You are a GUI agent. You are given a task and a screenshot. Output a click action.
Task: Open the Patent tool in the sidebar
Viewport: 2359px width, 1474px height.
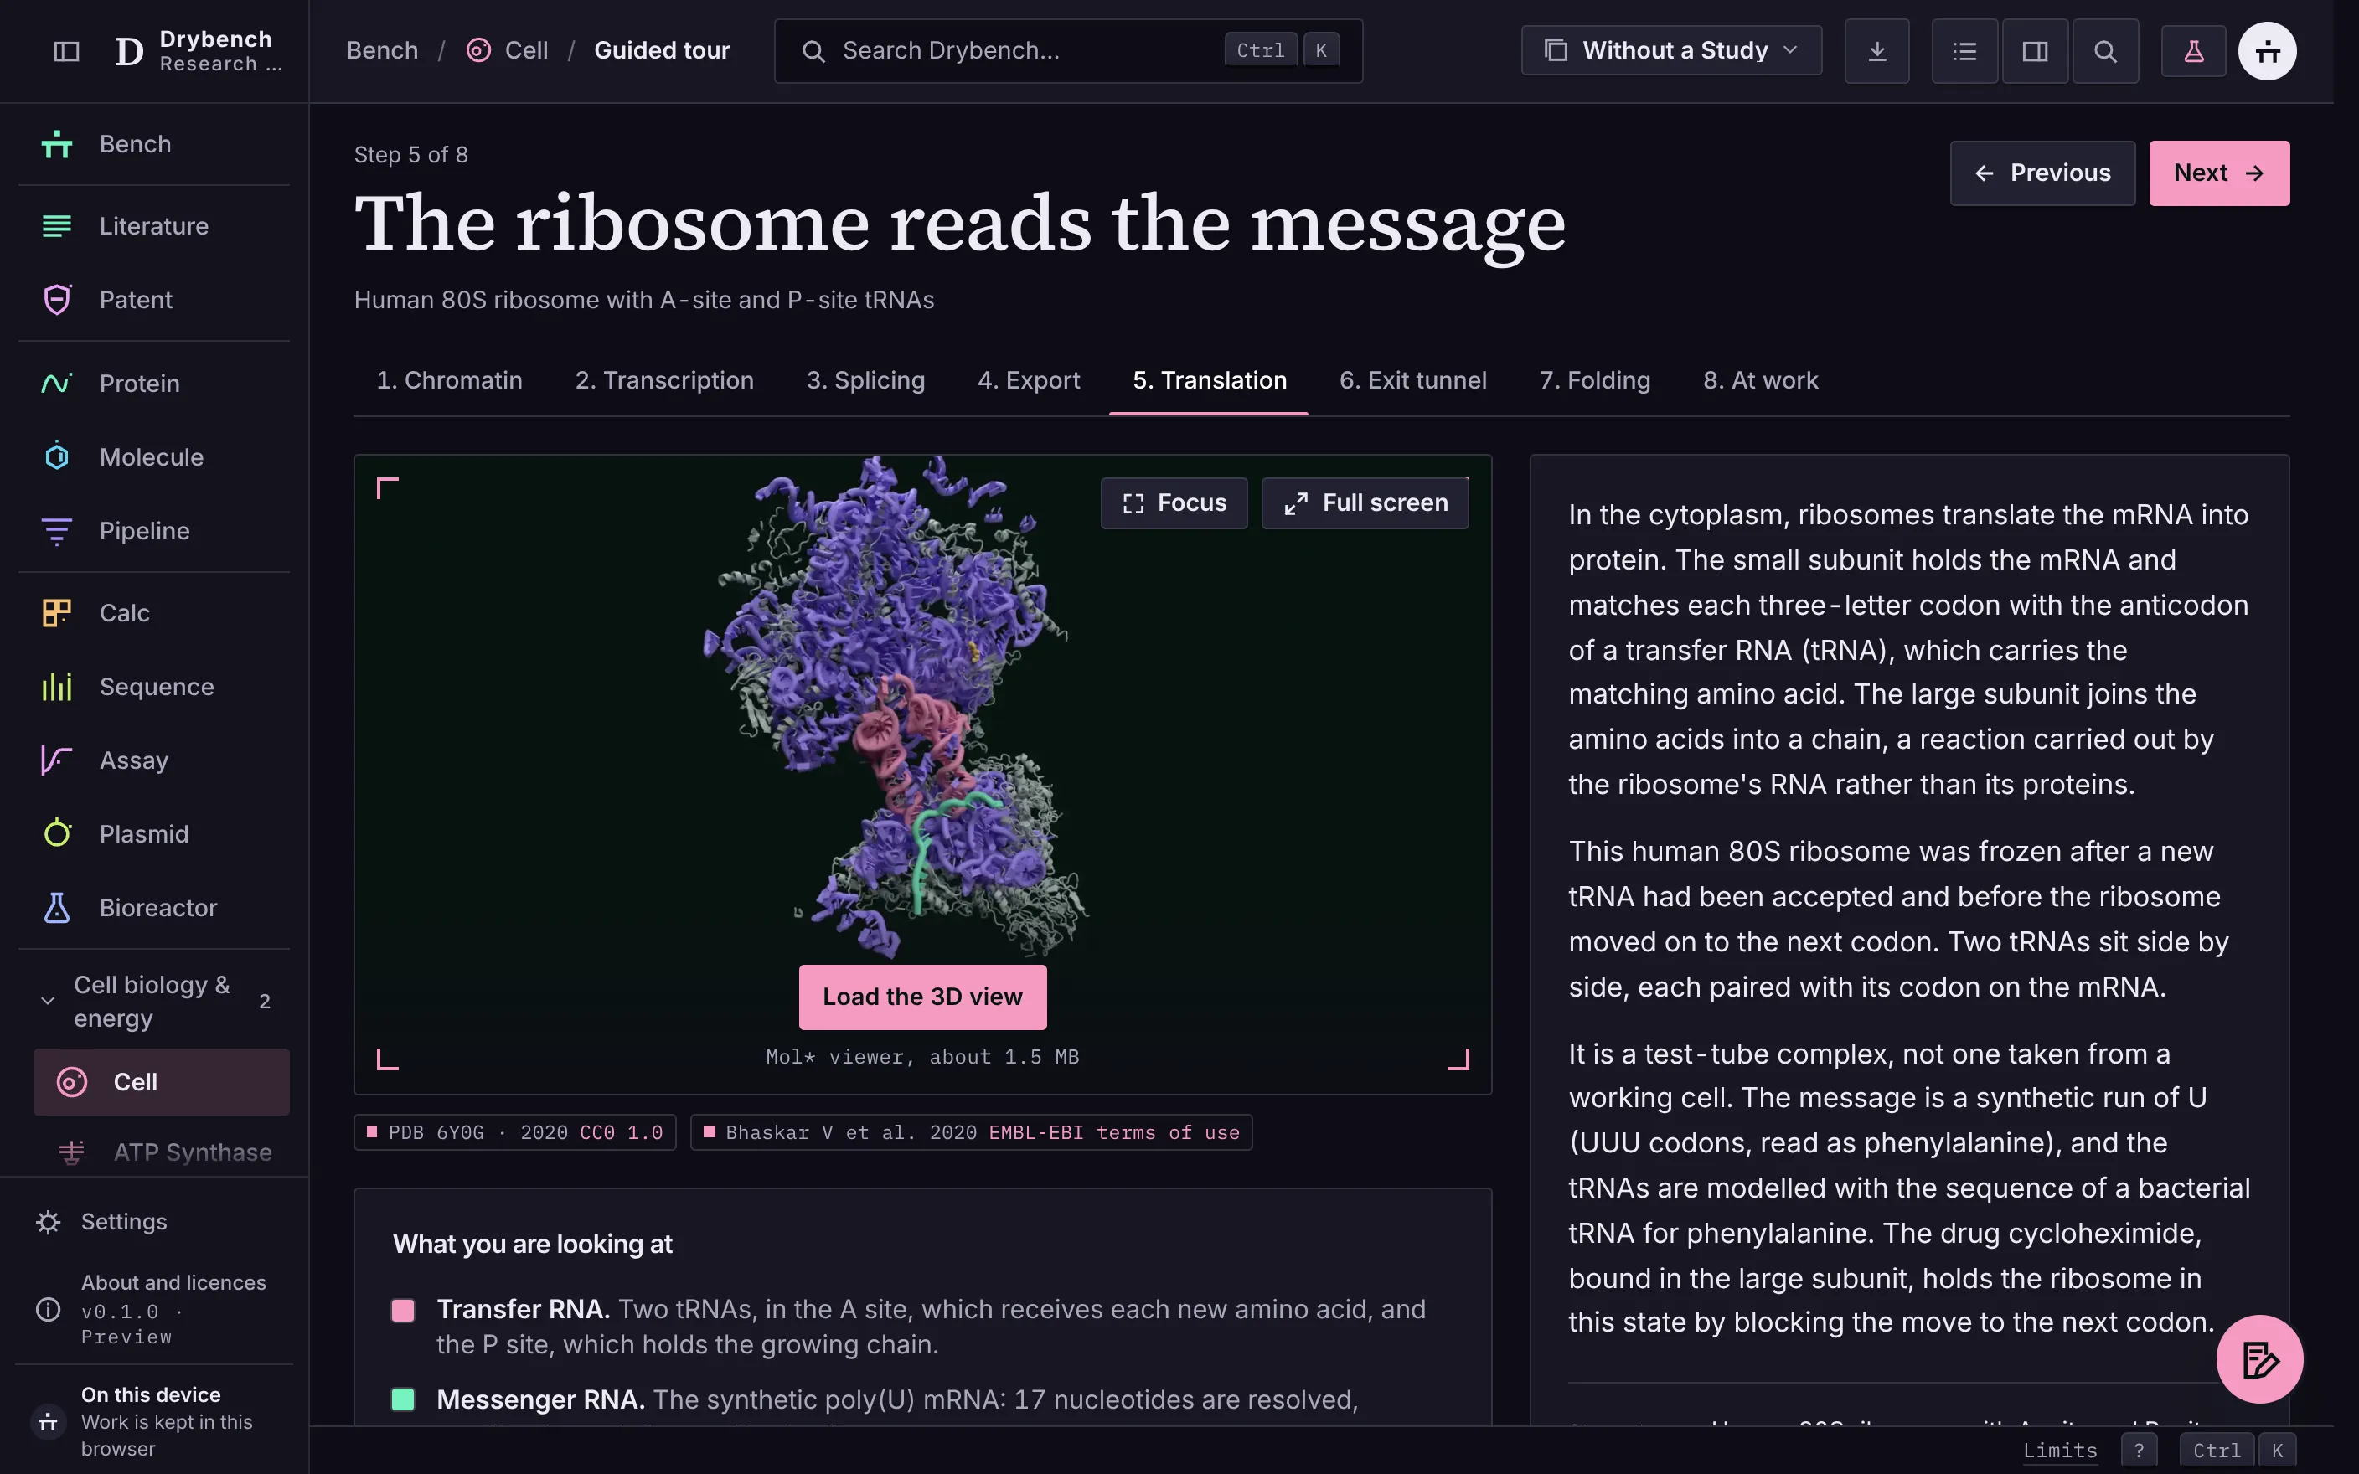pyautogui.click(x=154, y=299)
